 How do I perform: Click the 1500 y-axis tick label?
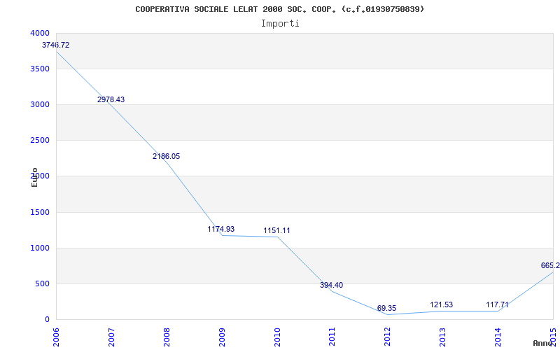pyautogui.click(x=40, y=212)
